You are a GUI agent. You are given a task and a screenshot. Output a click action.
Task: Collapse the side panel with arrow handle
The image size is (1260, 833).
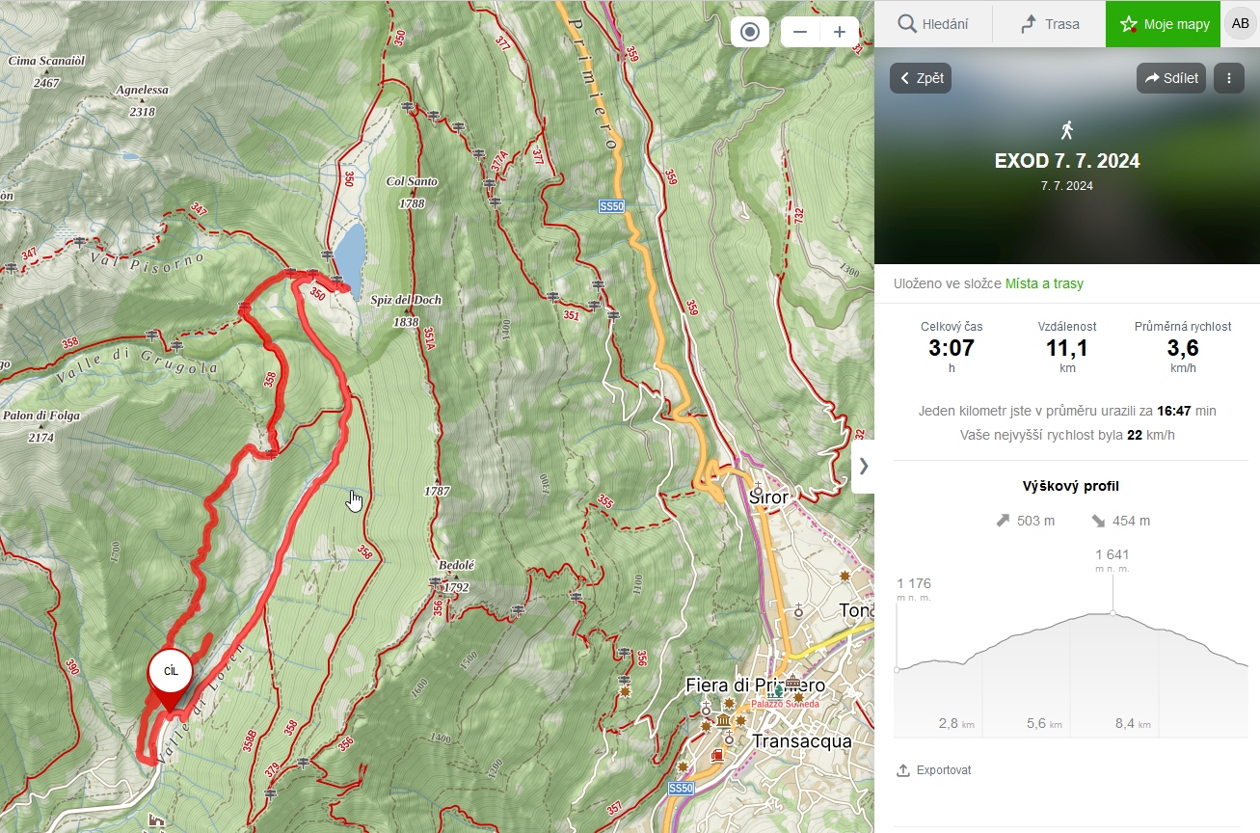click(864, 466)
